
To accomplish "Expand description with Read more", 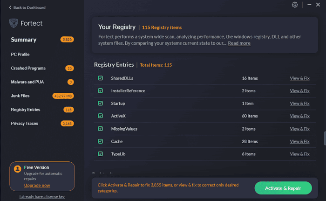I will [x=239, y=43].
